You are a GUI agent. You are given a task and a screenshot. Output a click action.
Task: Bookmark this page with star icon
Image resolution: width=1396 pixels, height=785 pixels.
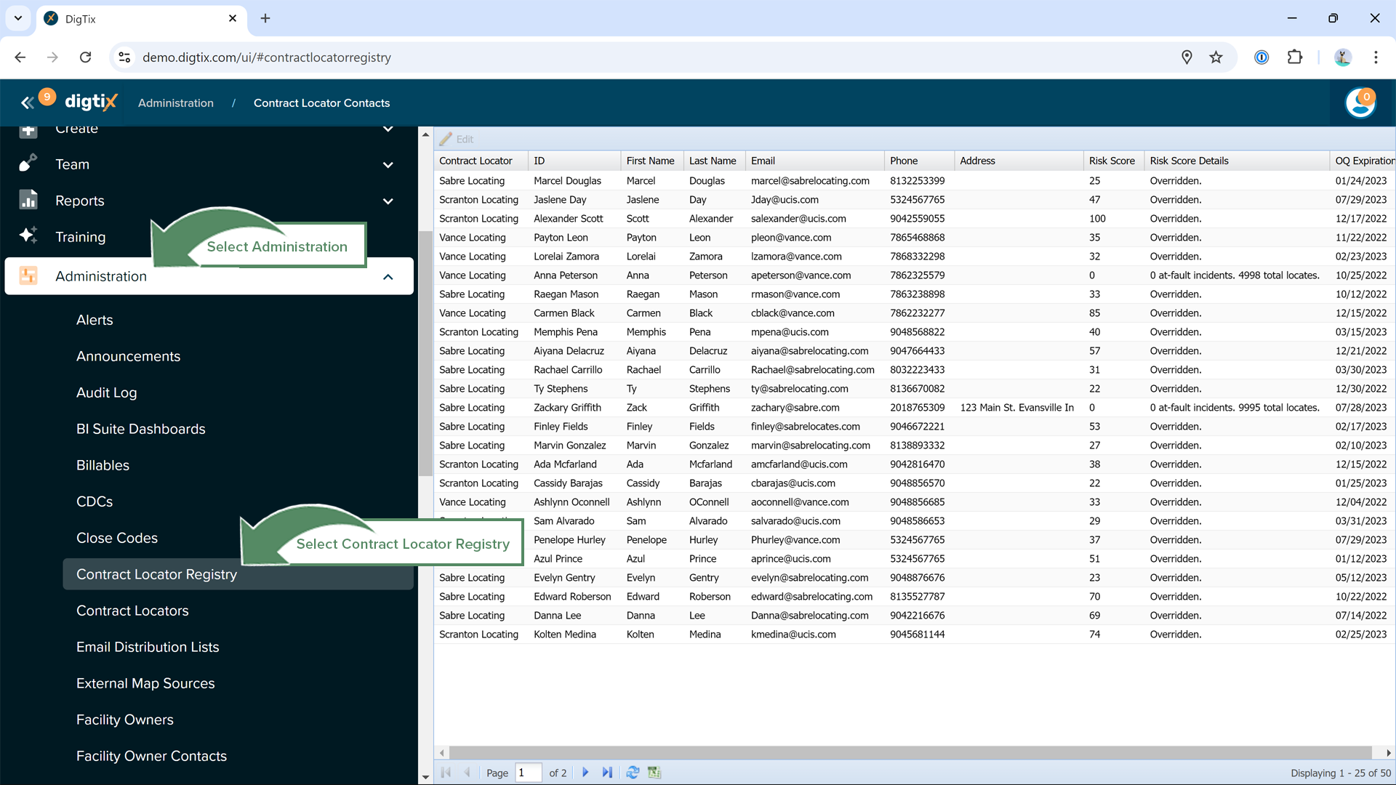(1216, 57)
